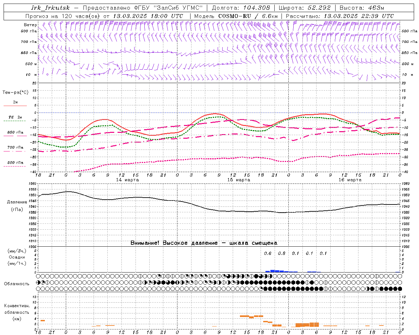Click the Осадки precipitation panel label
The height and width of the screenshot is (335, 419).
[17, 257]
